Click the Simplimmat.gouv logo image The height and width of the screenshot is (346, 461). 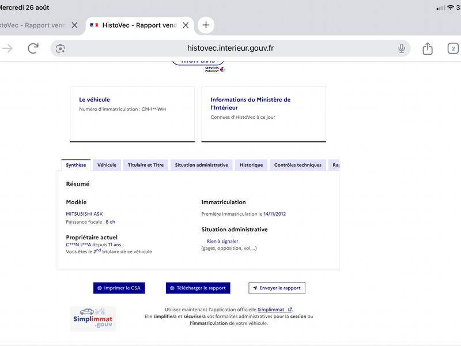93,319
